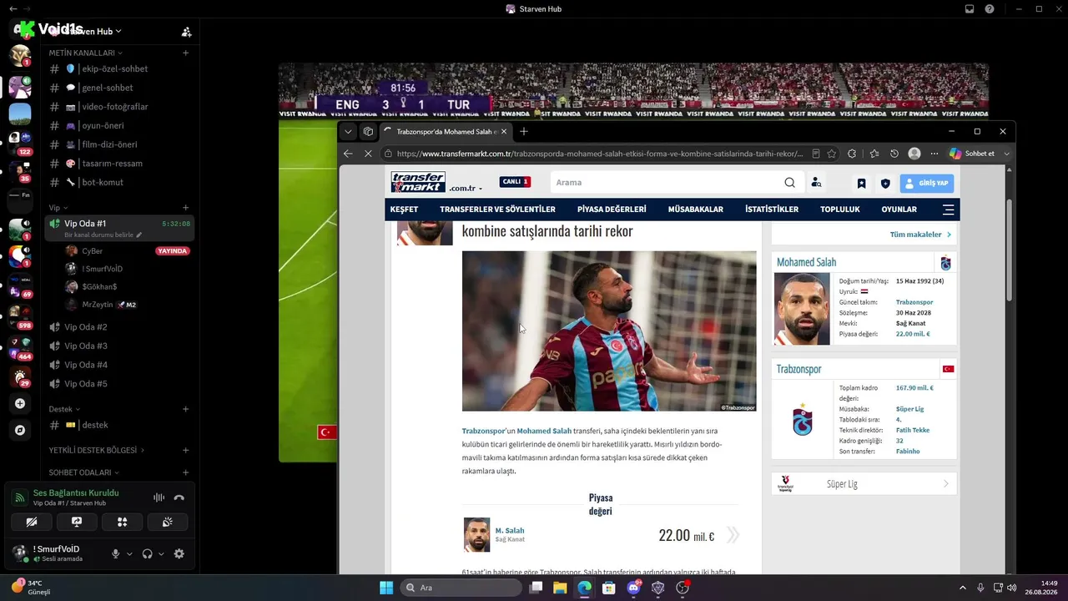Screen dimensions: 1068x601
Task: Open the Fatih Tekke coach link
Action: click(913, 430)
